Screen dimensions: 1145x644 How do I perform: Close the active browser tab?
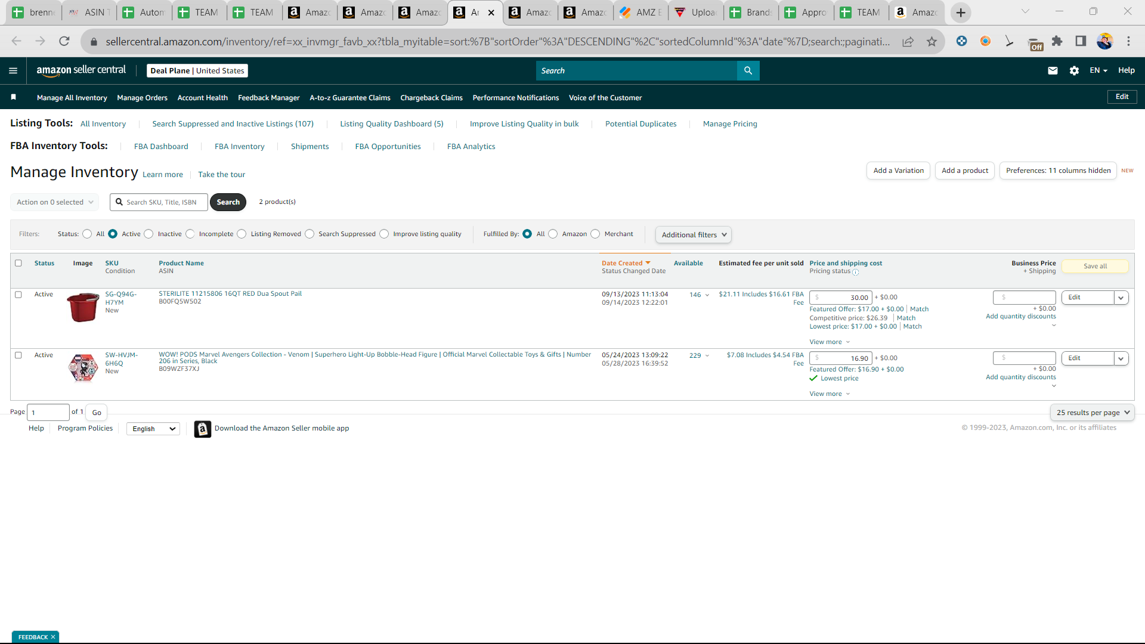coord(491,13)
